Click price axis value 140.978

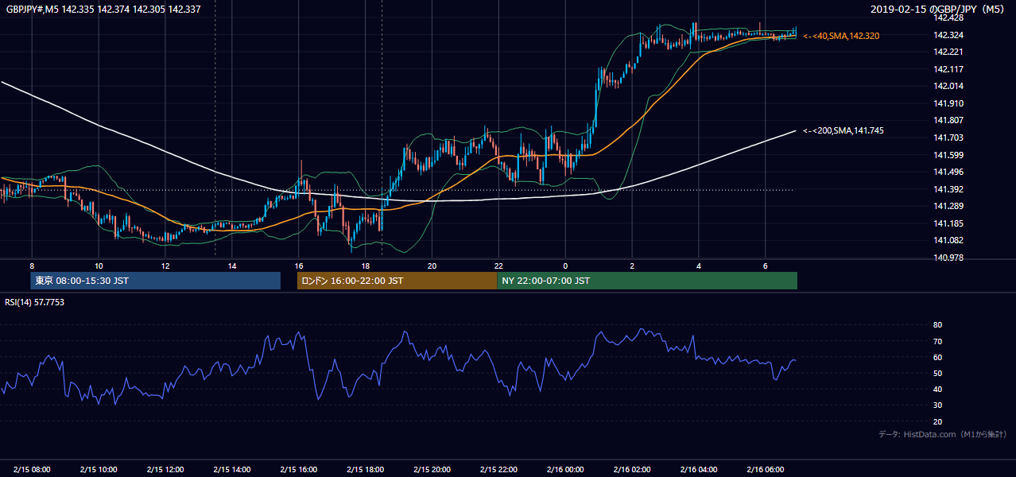tap(949, 258)
